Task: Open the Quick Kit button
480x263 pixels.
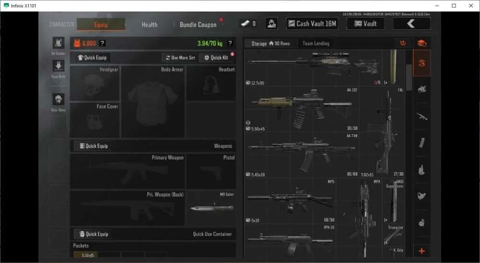Action: pos(216,58)
